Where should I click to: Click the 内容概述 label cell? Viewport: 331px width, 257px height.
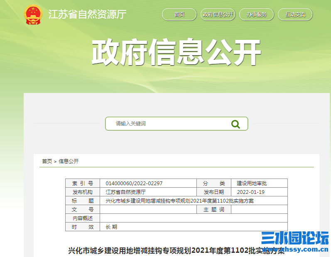[83, 218]
